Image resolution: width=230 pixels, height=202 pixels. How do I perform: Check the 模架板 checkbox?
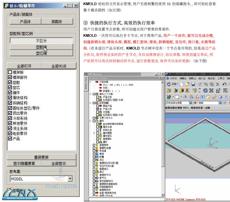tap(10, 72)
